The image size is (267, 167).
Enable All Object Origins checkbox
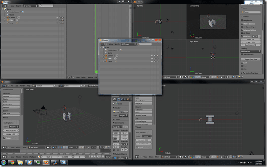242,27
